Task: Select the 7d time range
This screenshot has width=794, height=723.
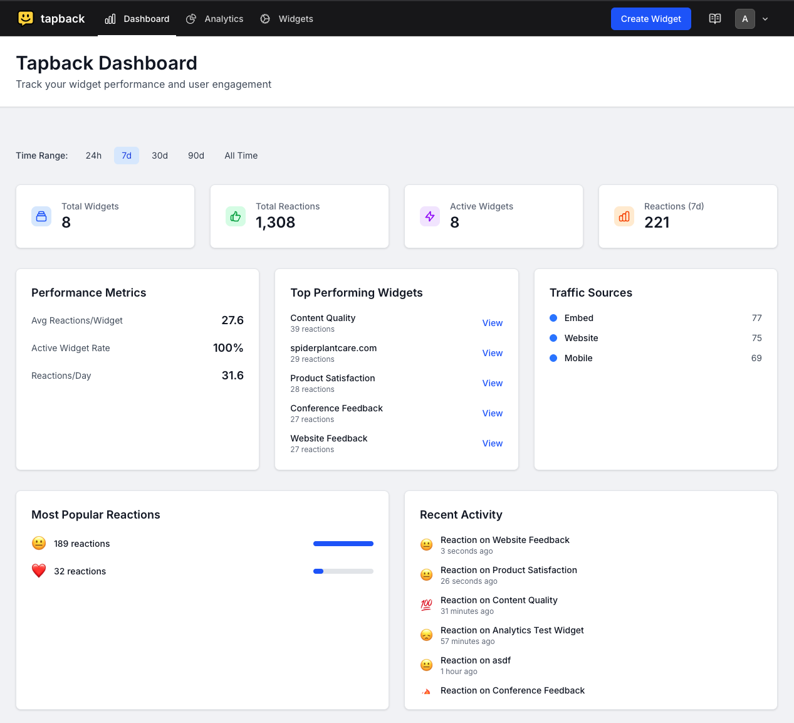Action: [127, 156]
